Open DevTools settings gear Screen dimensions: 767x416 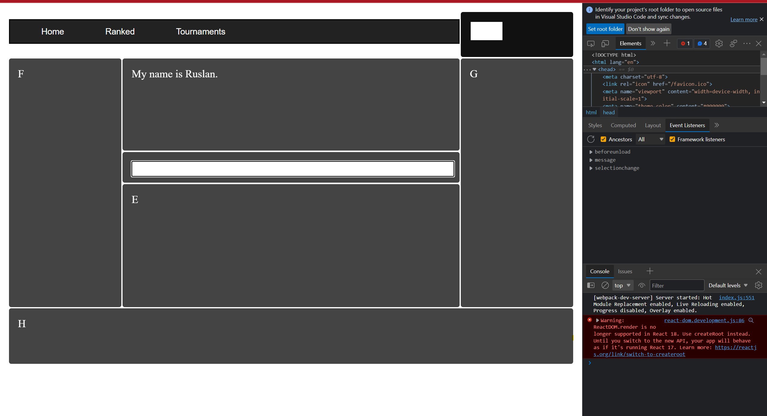pyautogui.click(x=719, y=43)
